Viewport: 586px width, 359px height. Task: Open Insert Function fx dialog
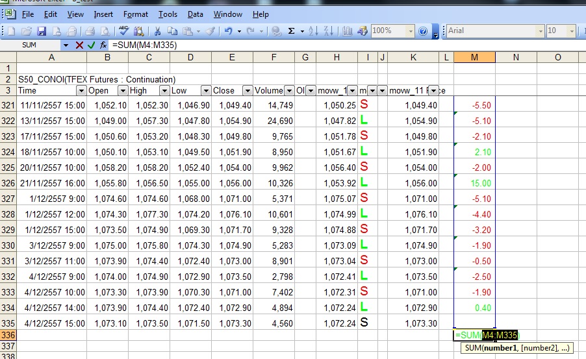tap(103, 45)
